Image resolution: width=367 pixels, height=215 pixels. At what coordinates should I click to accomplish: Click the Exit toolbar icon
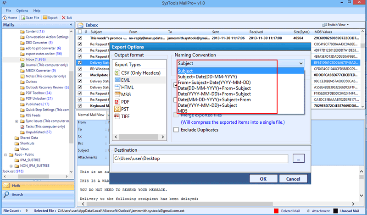pyautogui.click(x=64, y=17)
